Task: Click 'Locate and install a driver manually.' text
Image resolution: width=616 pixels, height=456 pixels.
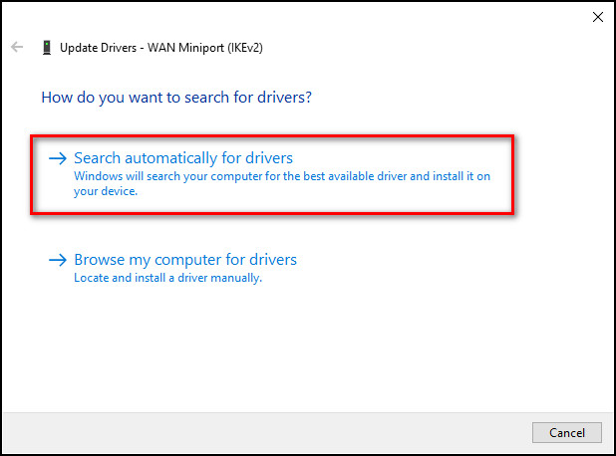Action: [167, 278]
